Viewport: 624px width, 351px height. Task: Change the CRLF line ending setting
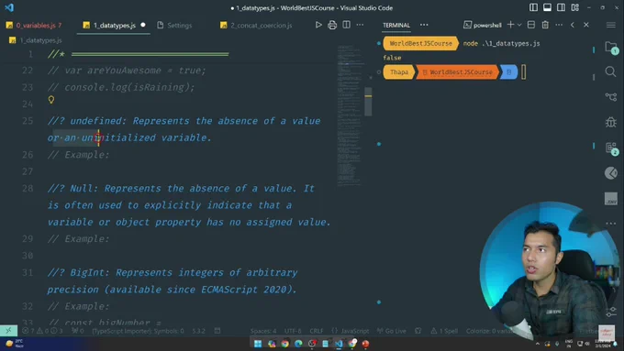(317, 331)
